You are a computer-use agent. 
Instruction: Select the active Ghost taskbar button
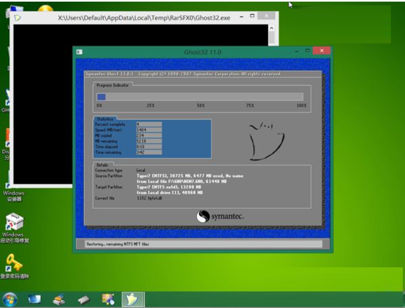tap(131, 299)
